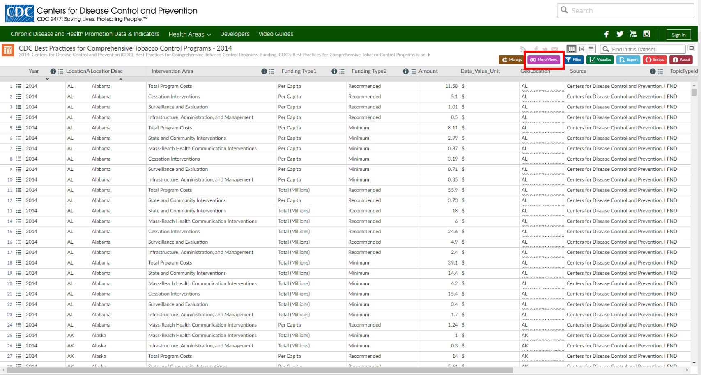Screen dimensions: 701x375
Task: Click the Data_Value_Unit column header
Action: [x=480, y=71]
